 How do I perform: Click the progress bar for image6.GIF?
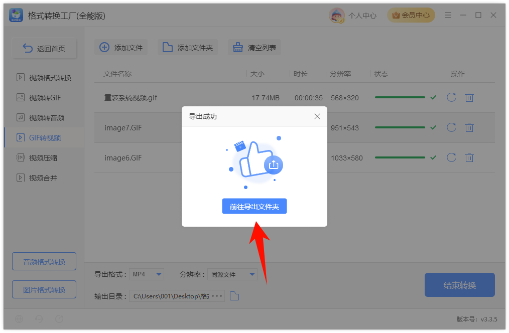[400, 157]
